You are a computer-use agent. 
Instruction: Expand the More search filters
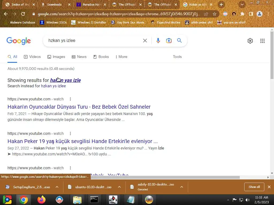coord(121,57)
